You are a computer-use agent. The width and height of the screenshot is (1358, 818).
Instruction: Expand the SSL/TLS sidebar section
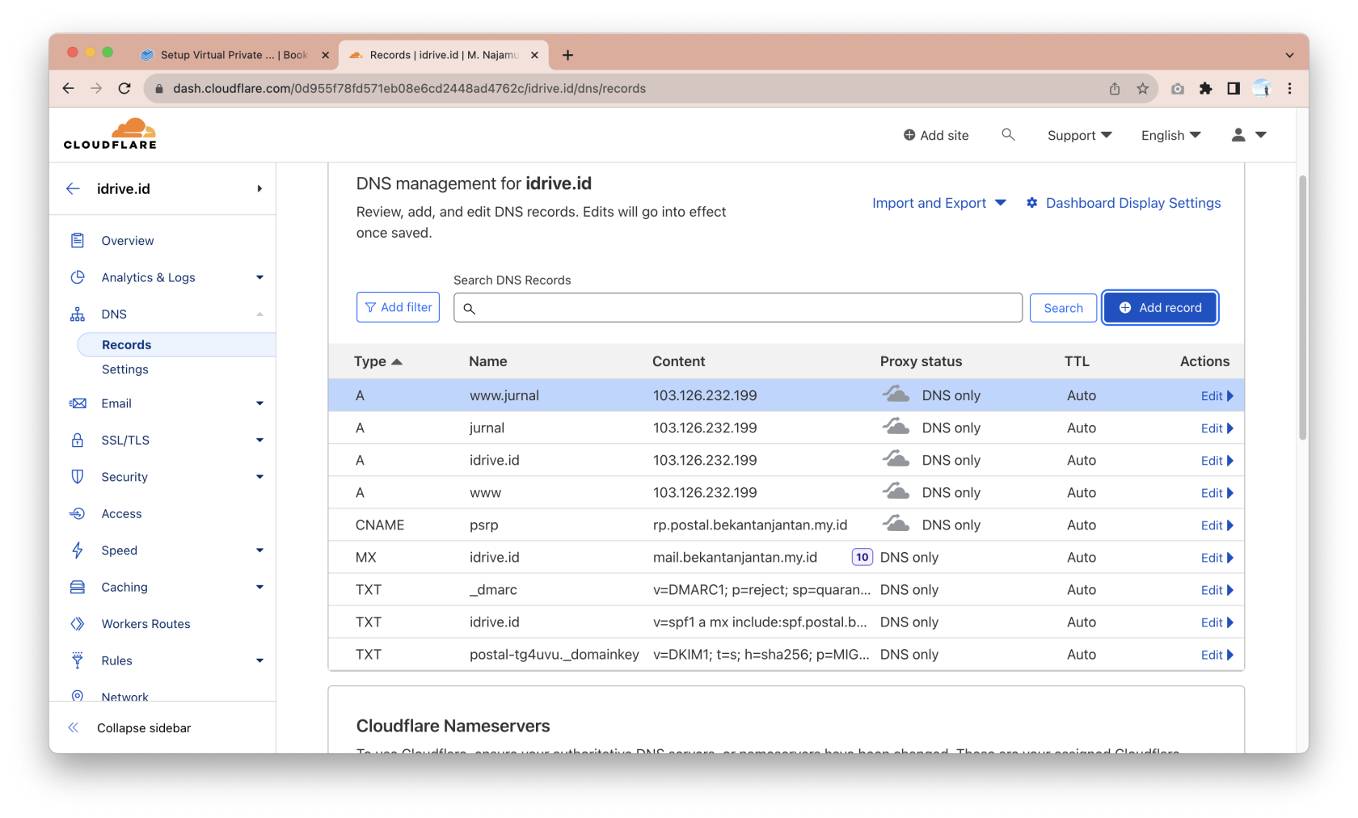coord(259,440)
